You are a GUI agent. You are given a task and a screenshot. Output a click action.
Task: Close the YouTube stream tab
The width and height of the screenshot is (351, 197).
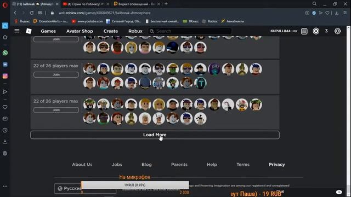point(107,4)
